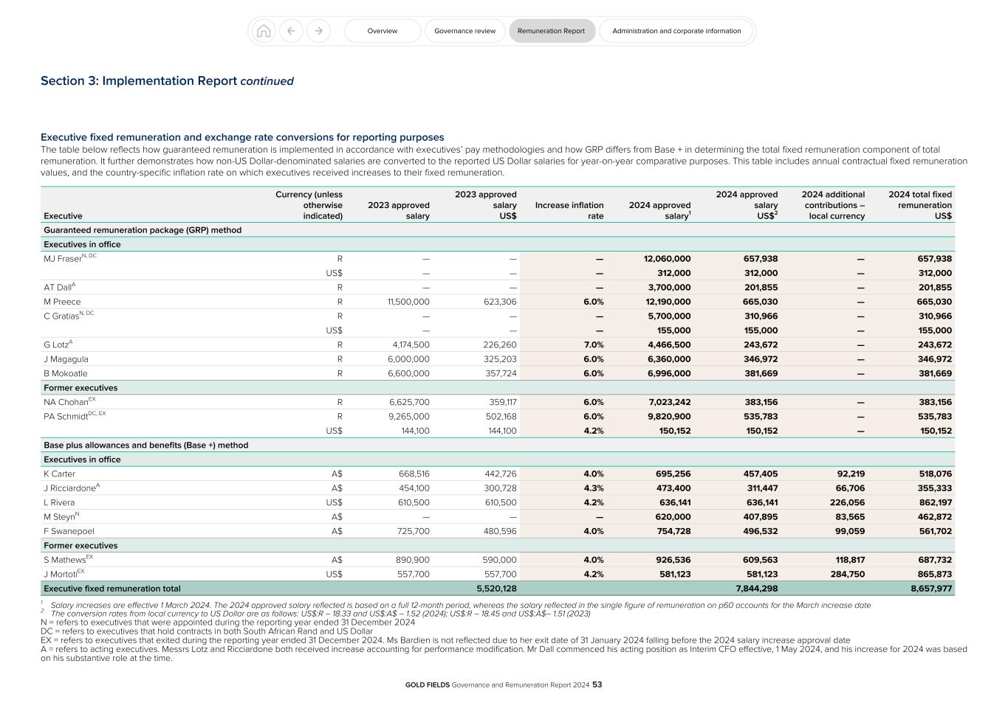
Task: Click footnote 1 marker on 2024 approved salary header
Action: (690, 213)
